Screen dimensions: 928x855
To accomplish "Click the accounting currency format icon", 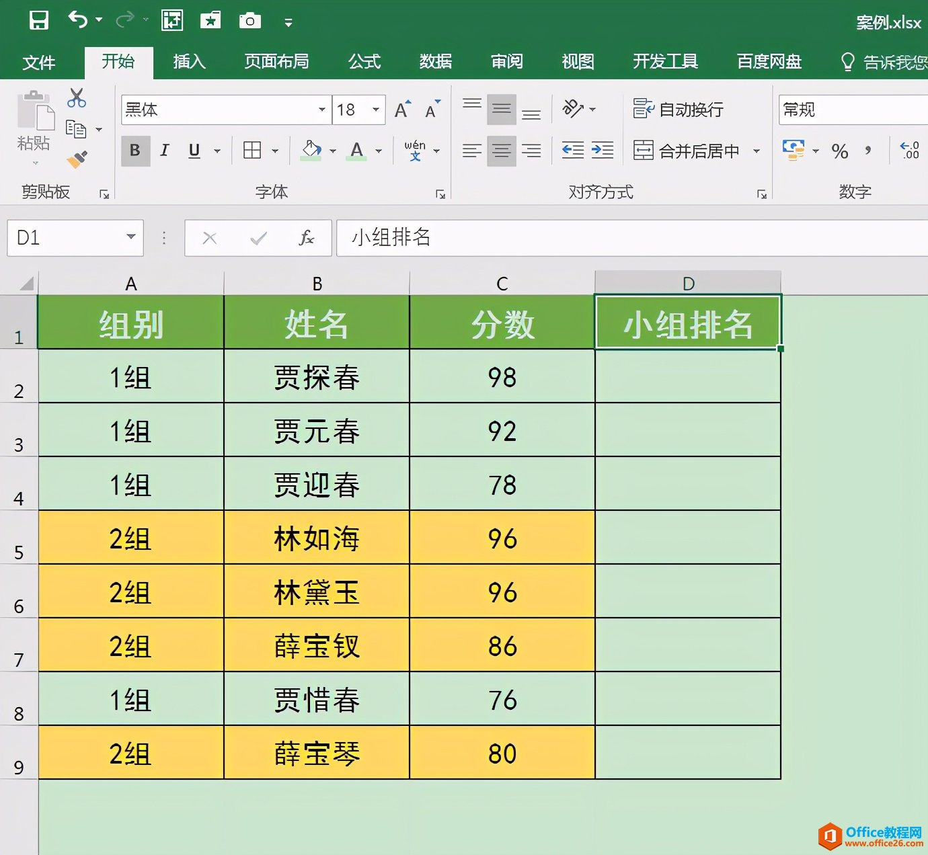I will point(794,150).
